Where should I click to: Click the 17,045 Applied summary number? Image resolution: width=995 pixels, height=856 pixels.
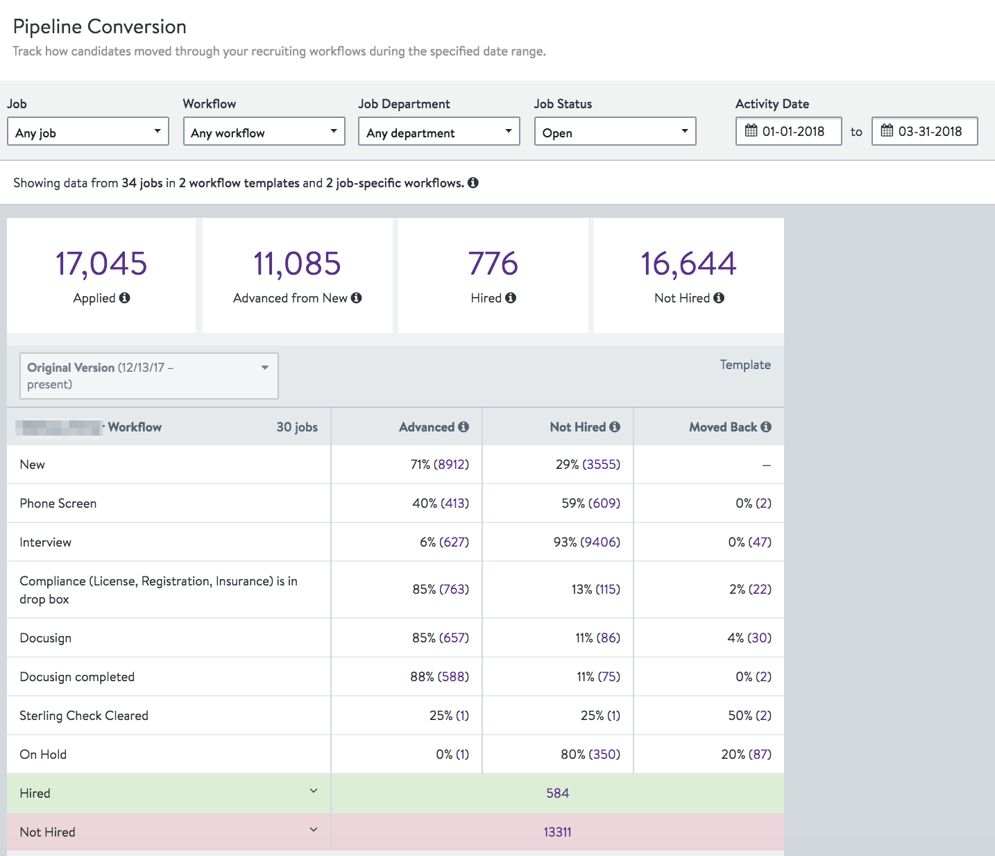coord(101,264)
